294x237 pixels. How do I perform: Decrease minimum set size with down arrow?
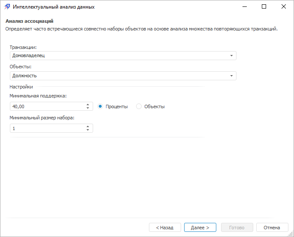88,130
